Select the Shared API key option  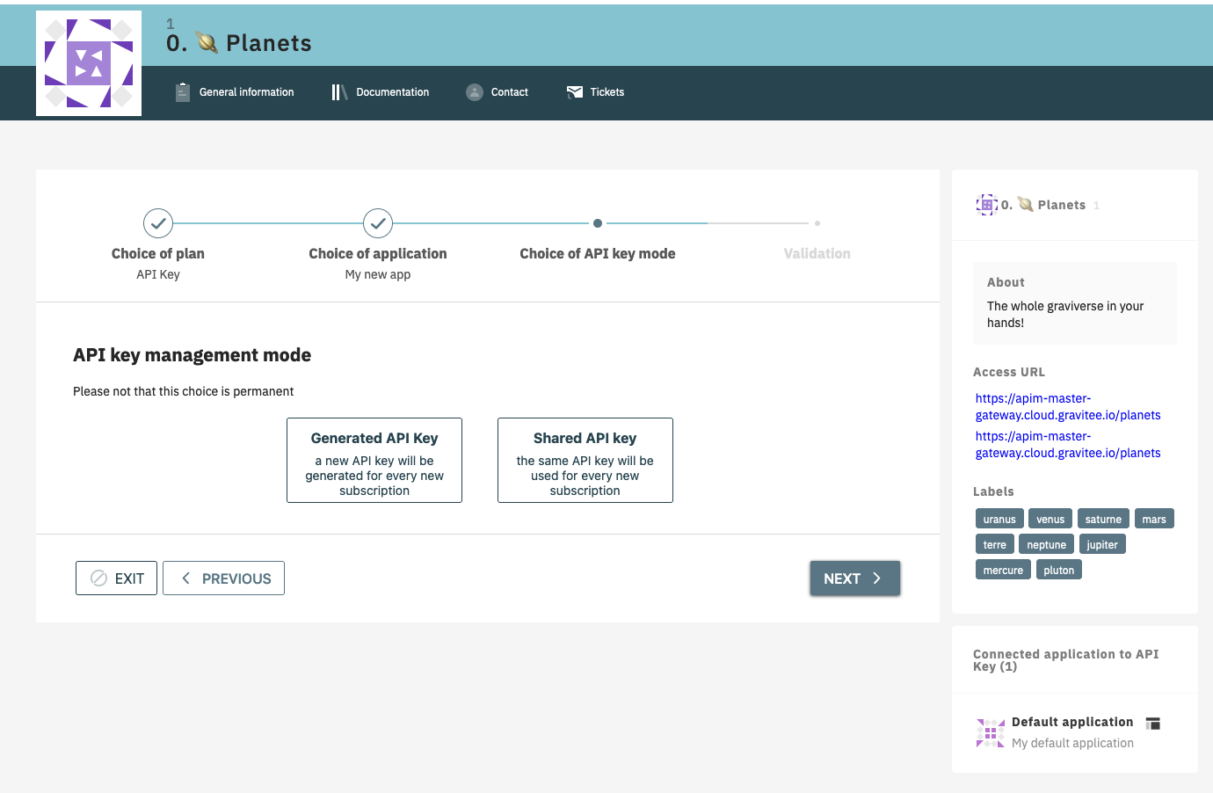coord(585,460)
